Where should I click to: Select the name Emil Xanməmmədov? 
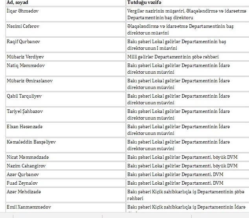[29, 207]
